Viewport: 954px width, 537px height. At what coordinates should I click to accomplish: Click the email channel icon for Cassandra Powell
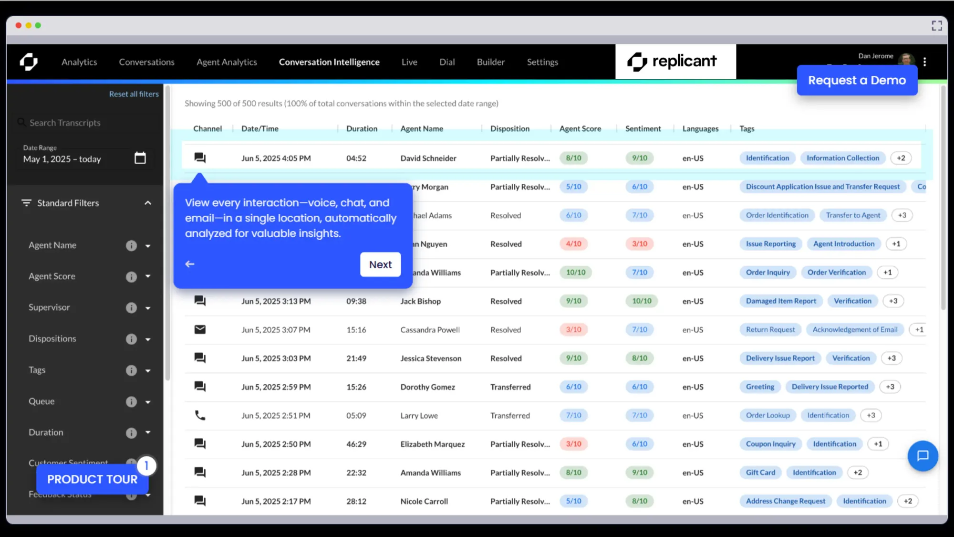[200, 329]
